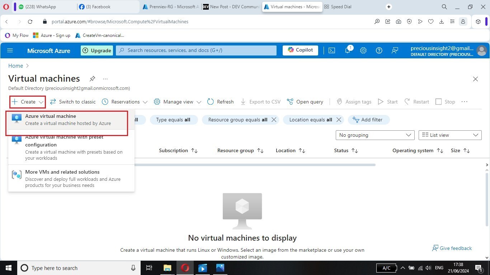Open the toolbar overflow ellipsis after Stop

465,102
